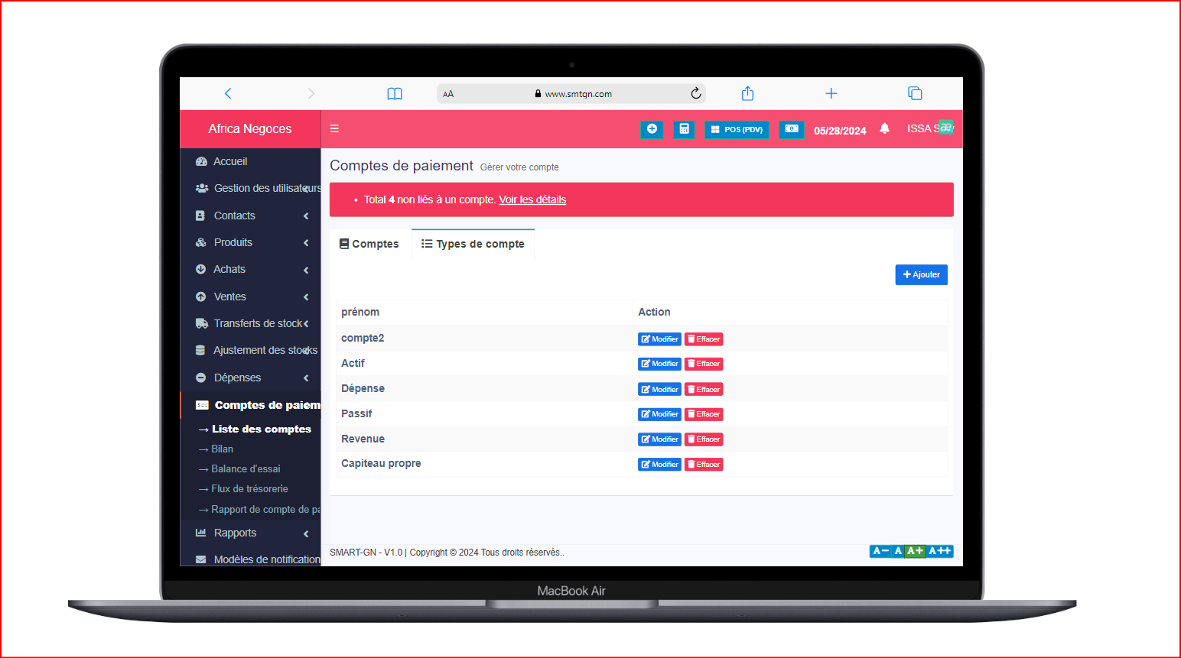The image size is (1181, 658).
Task: Go back using browser back arrow
Action: pyautogui.click(x=228, y=94)
